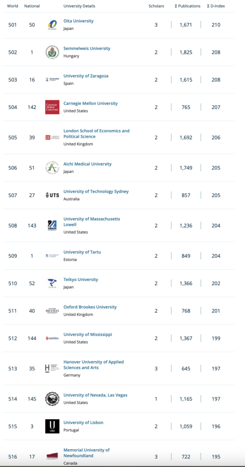
Task: Click the World rank column header
Action: pos(12,6)
